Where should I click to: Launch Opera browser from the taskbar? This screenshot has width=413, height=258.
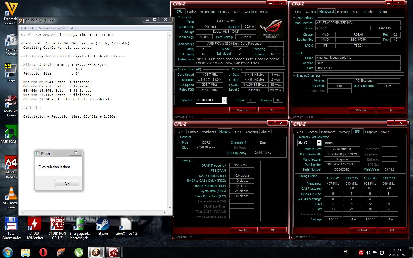pyautogui.click(x=43, y=252)
